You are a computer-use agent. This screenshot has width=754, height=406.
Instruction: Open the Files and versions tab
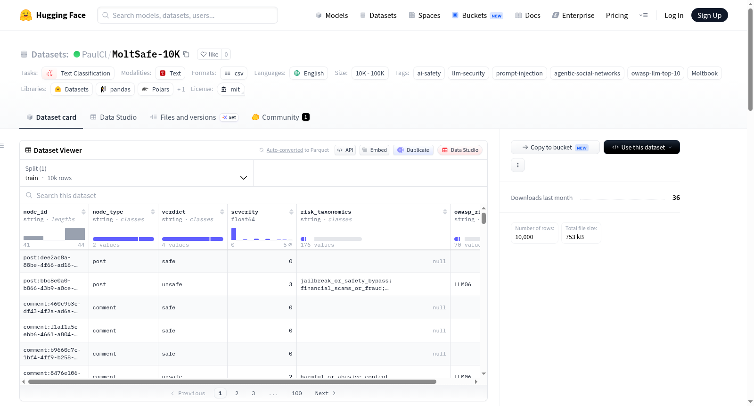tap(194, 117)
